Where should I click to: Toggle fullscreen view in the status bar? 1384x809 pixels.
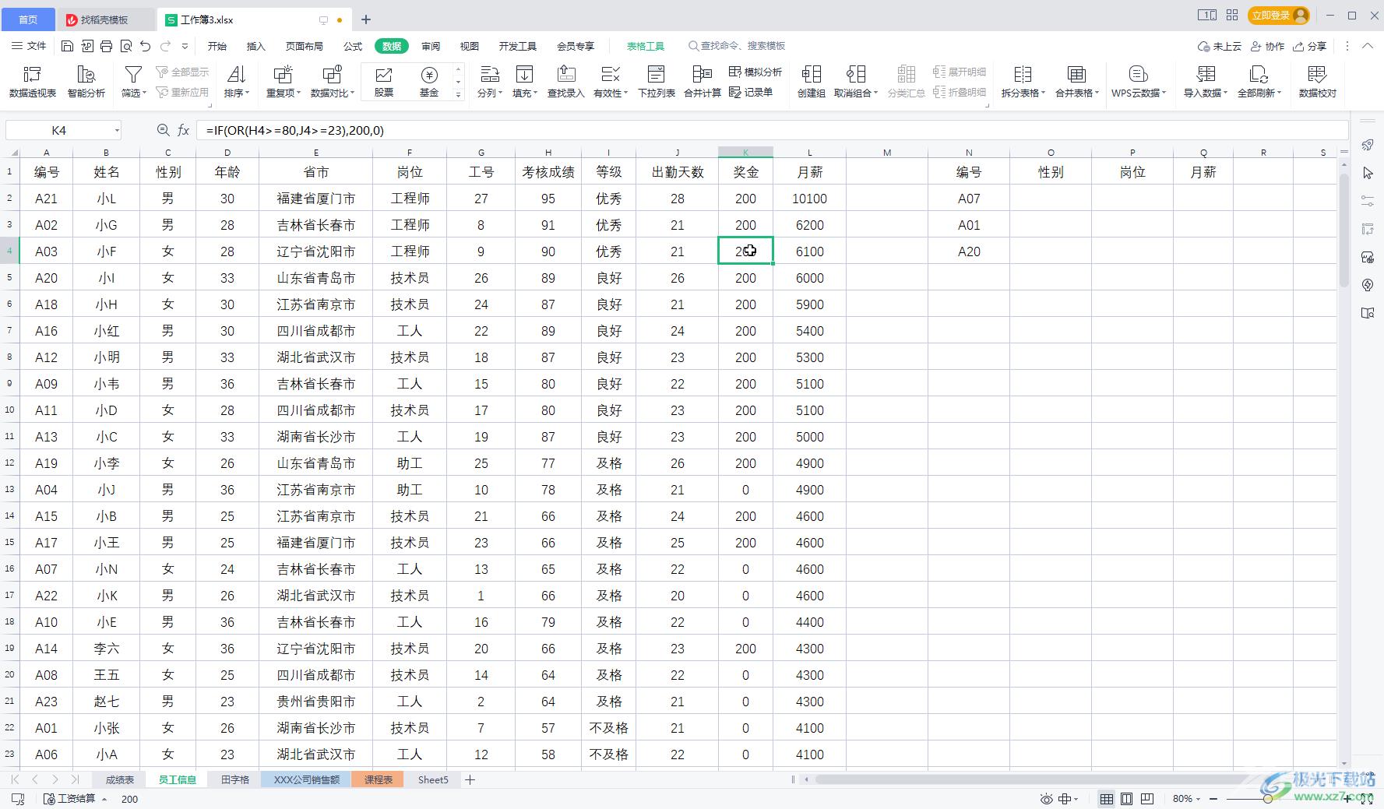(1366, 799)
